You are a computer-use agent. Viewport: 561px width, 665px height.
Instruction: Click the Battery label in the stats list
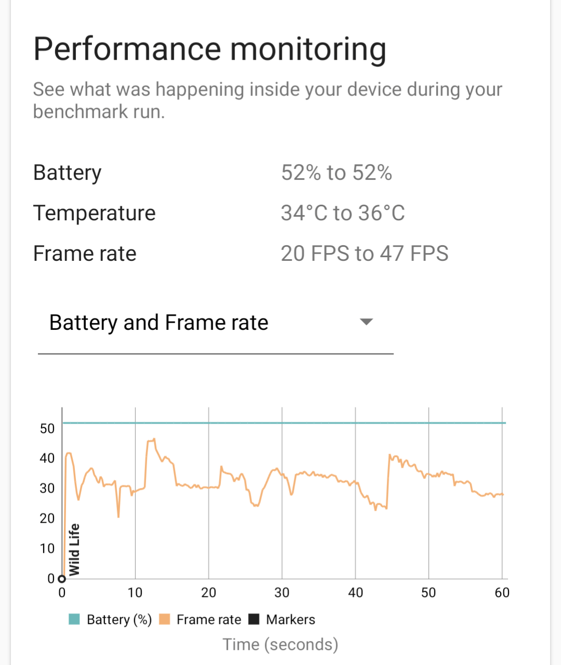coord(67,172)
